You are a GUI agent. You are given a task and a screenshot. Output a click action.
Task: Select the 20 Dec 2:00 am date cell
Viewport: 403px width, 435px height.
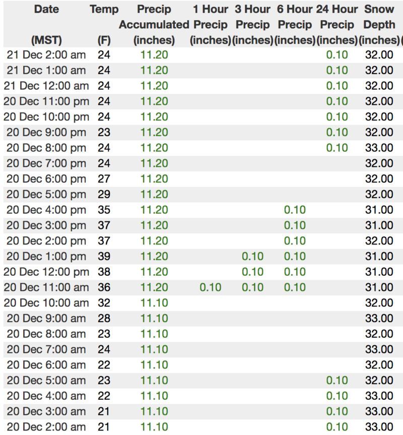tap(46, 427)
